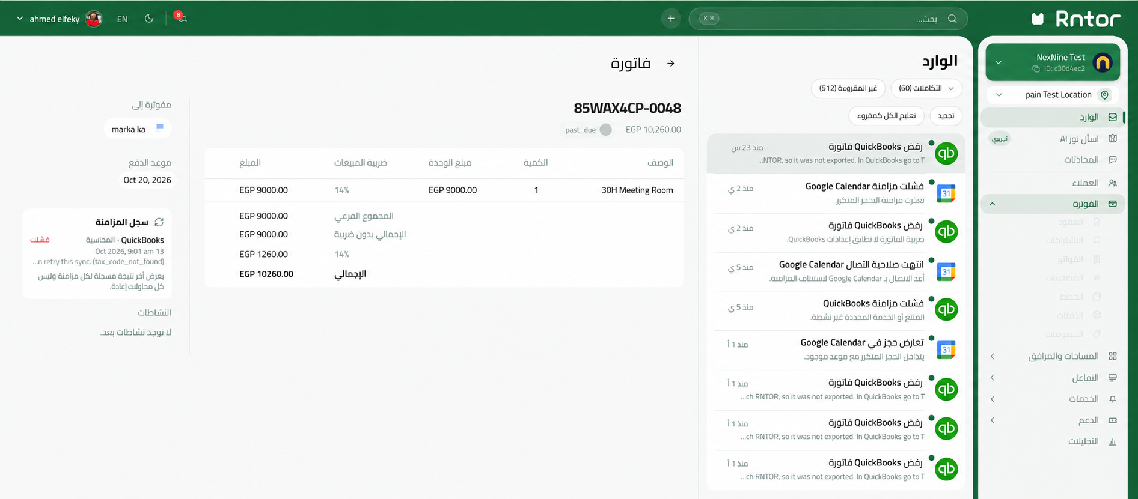Refresh سجل المزامنة with the sync icon
1138x499 pixels.
tap(159, 222)
